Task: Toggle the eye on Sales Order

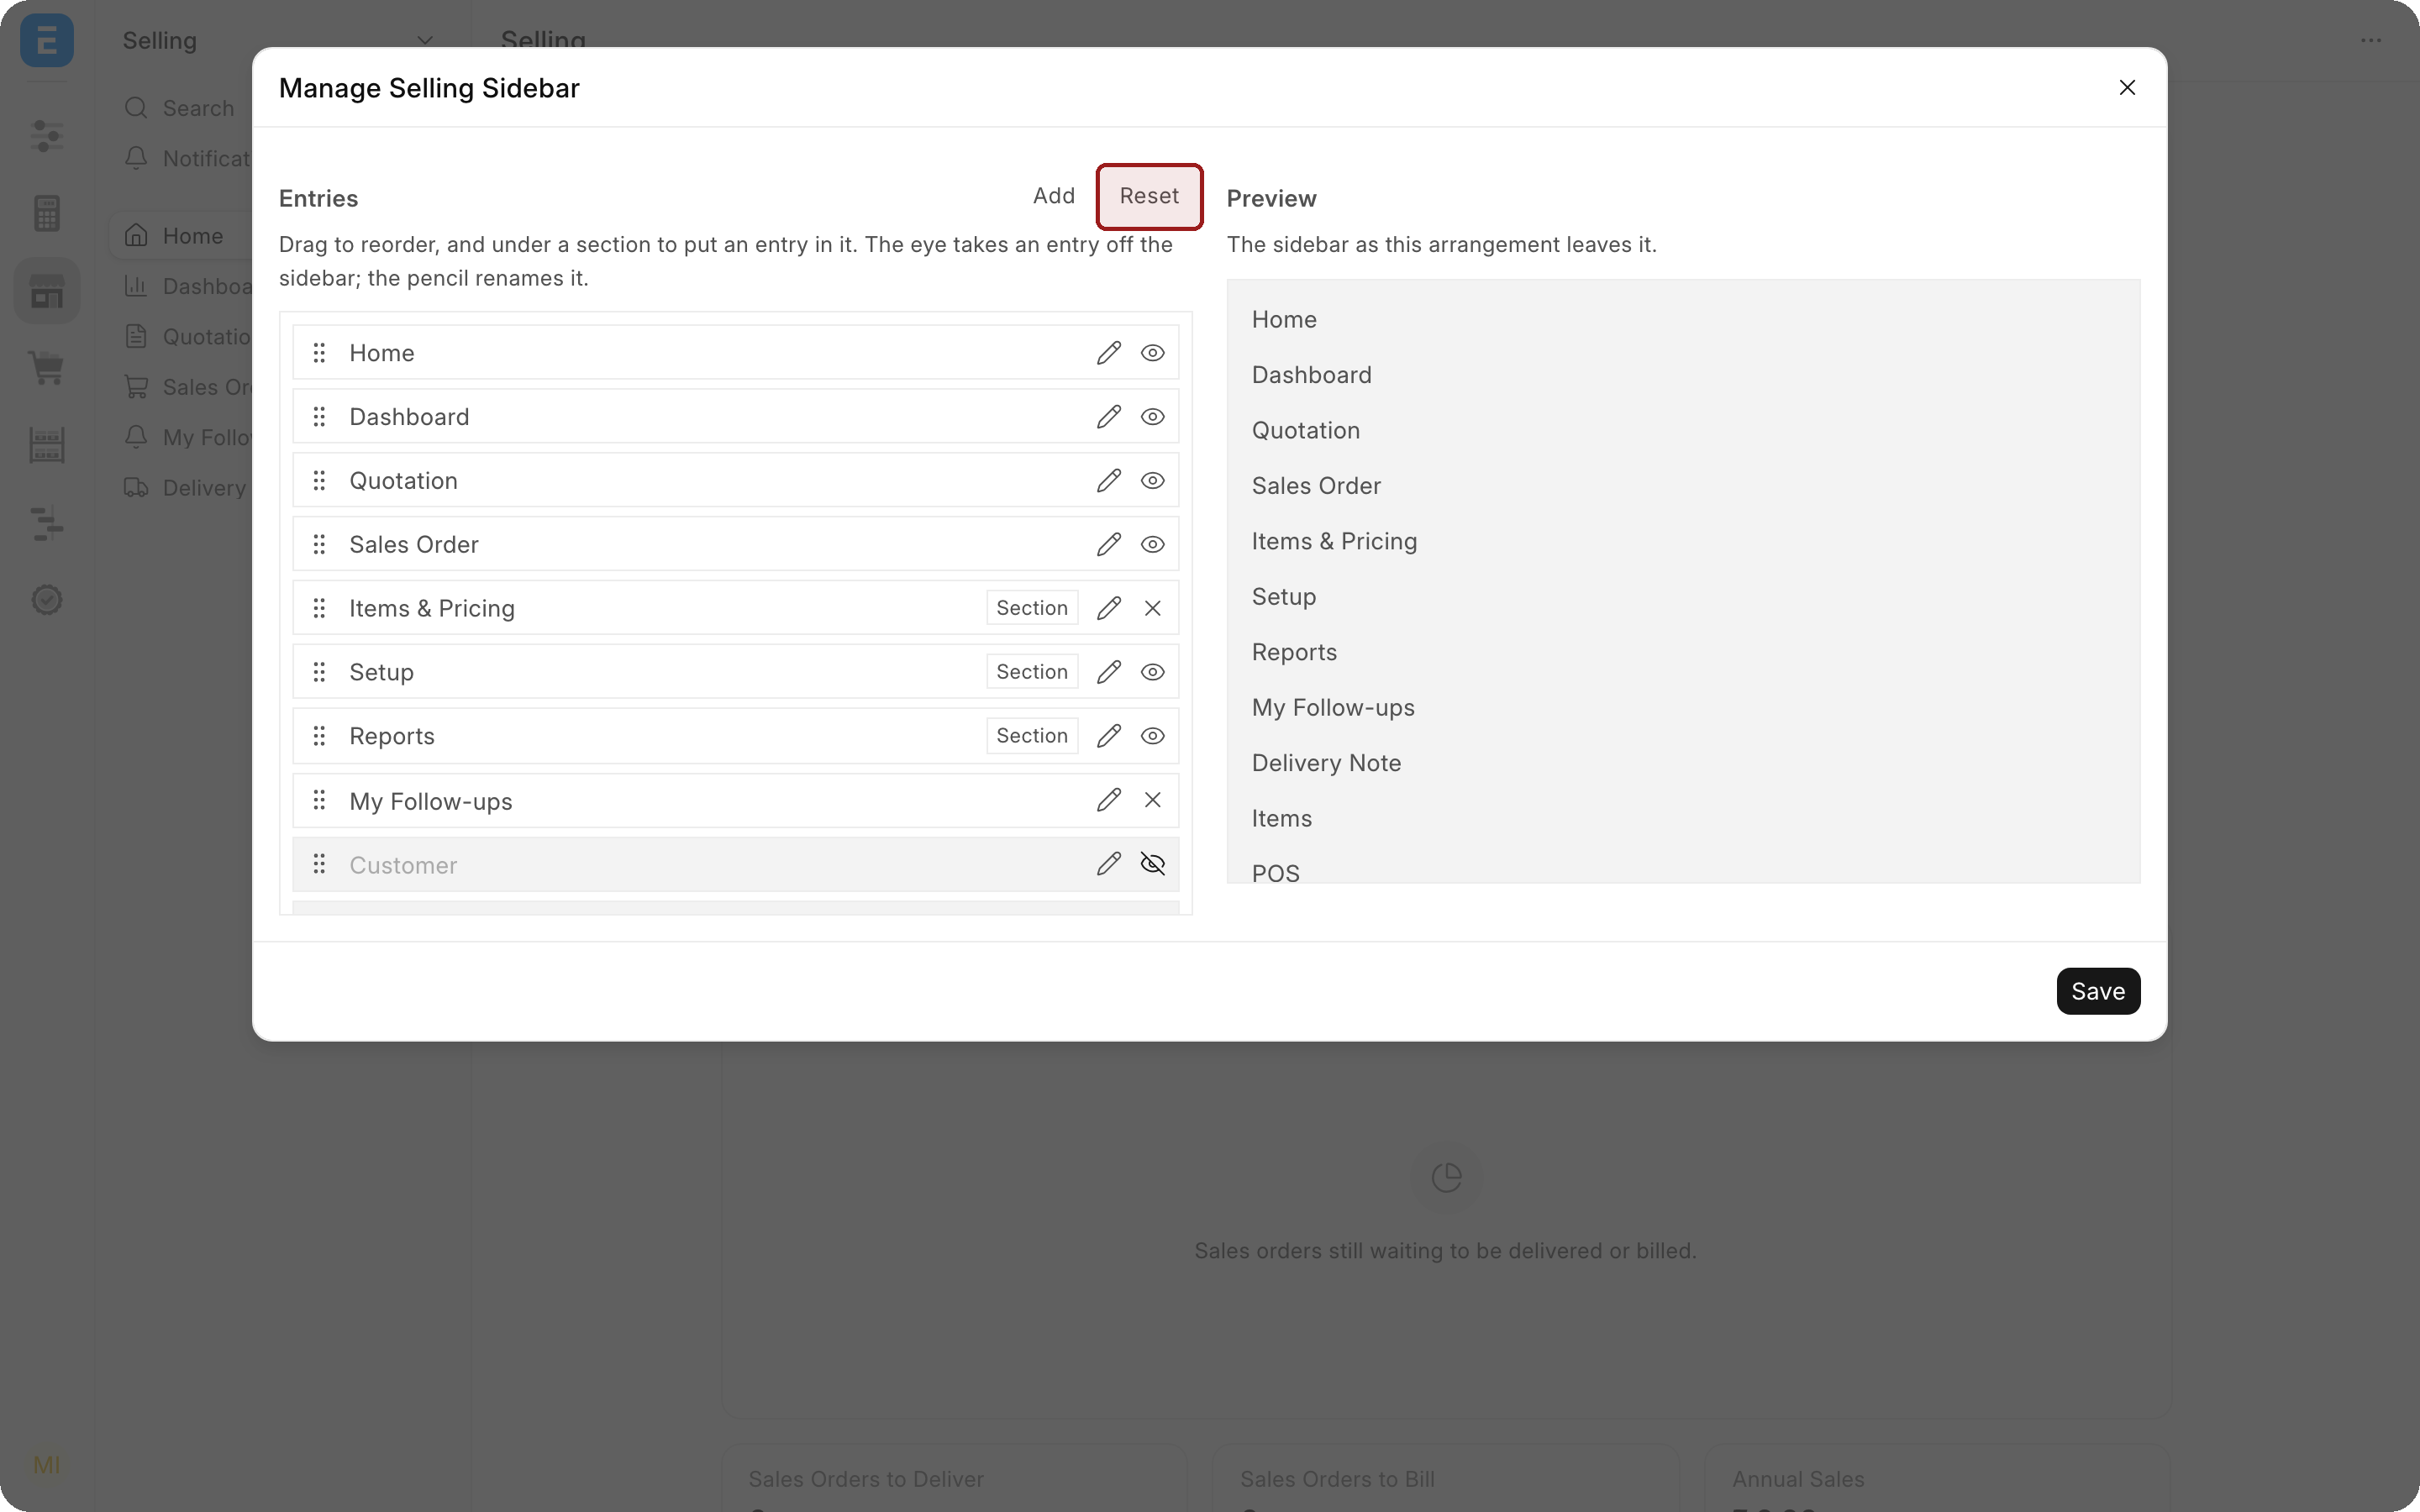Action: point(1152,545)
